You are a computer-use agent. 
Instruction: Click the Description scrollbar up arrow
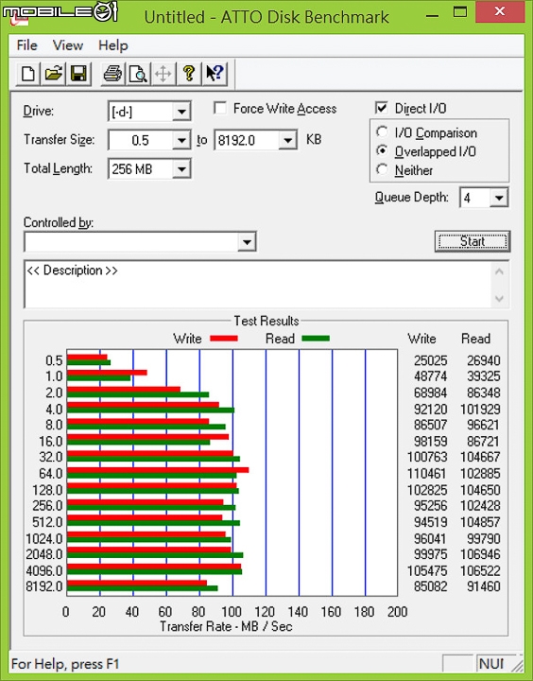coord(499,271)
